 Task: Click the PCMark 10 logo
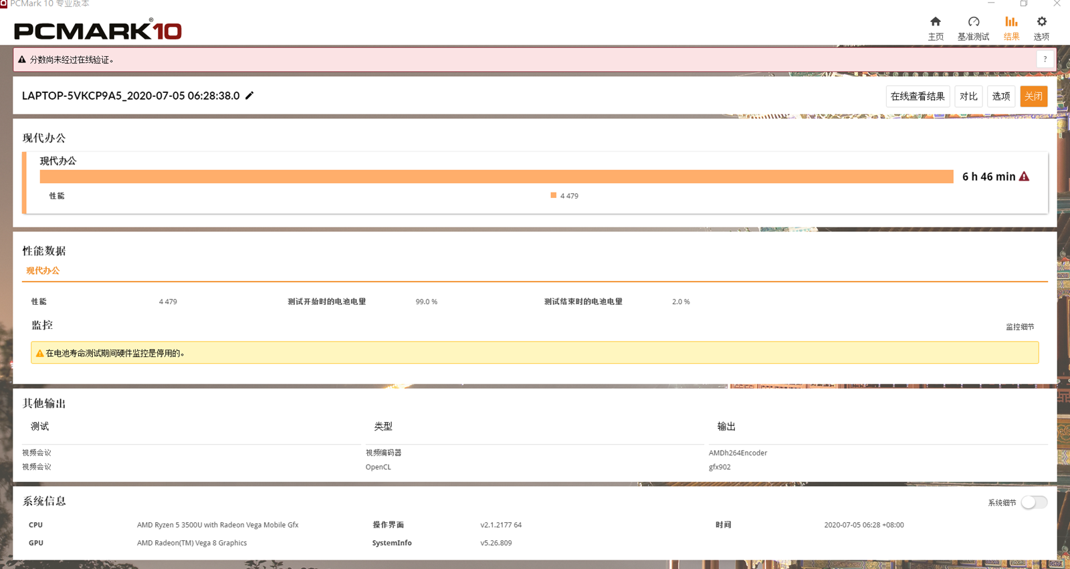pos(98,30)
